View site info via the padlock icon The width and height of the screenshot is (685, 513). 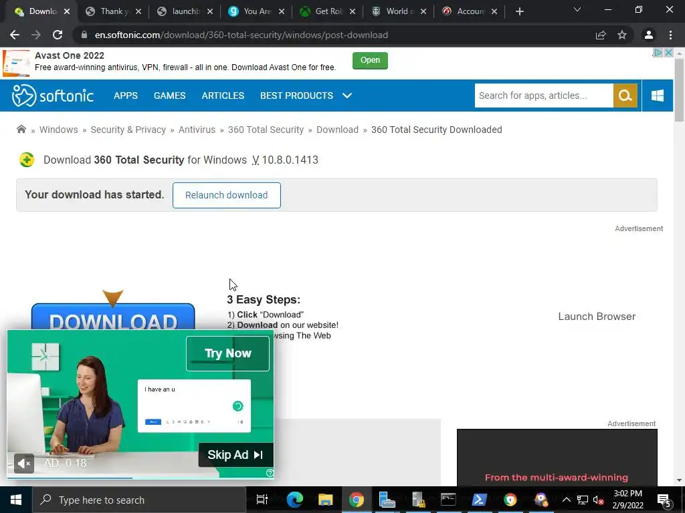tap(84, 35)
